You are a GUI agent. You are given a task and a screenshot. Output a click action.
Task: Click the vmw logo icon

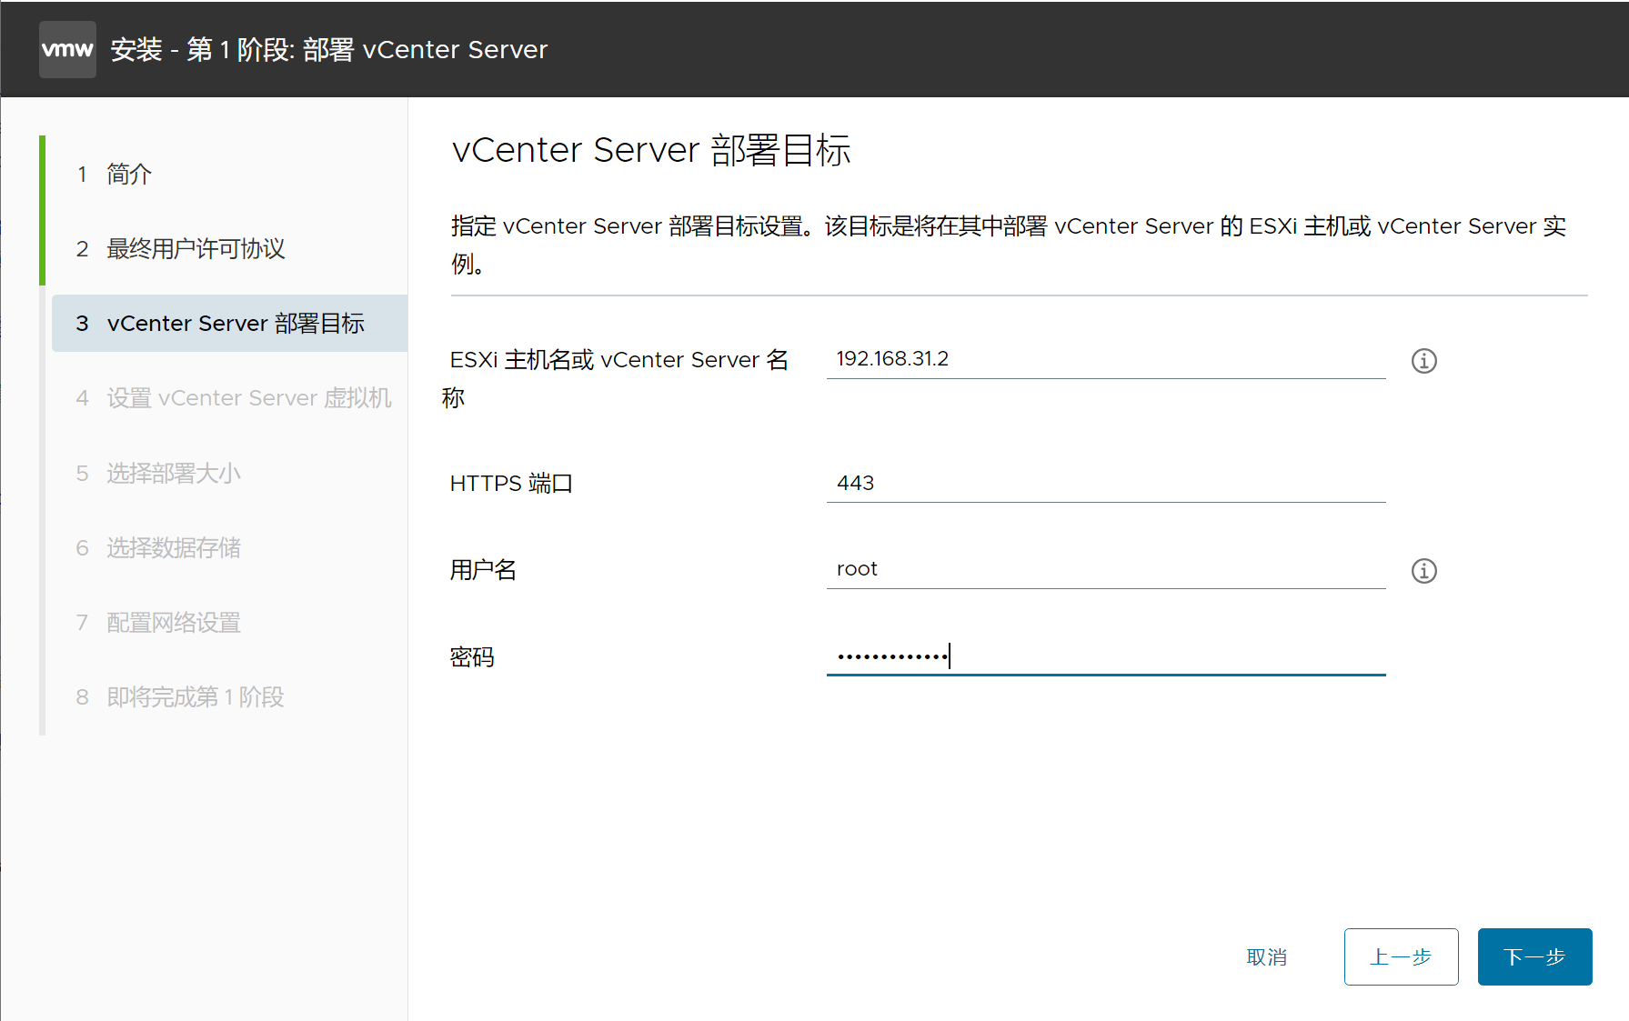[x=67, y=49]
